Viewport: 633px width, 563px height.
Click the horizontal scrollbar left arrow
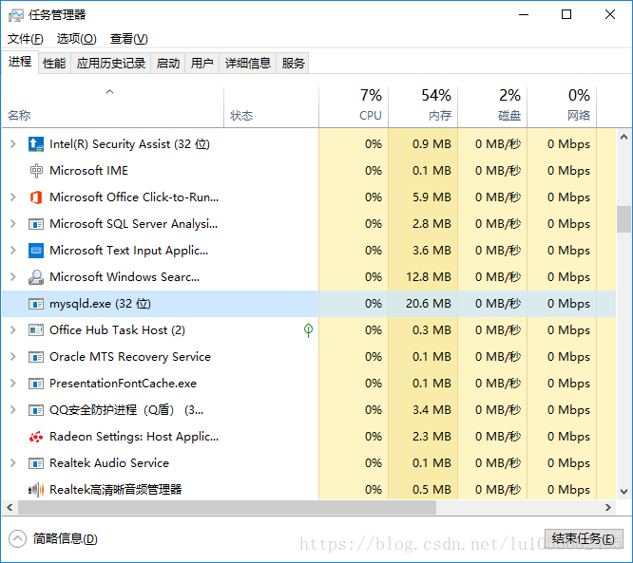point(10,507)
